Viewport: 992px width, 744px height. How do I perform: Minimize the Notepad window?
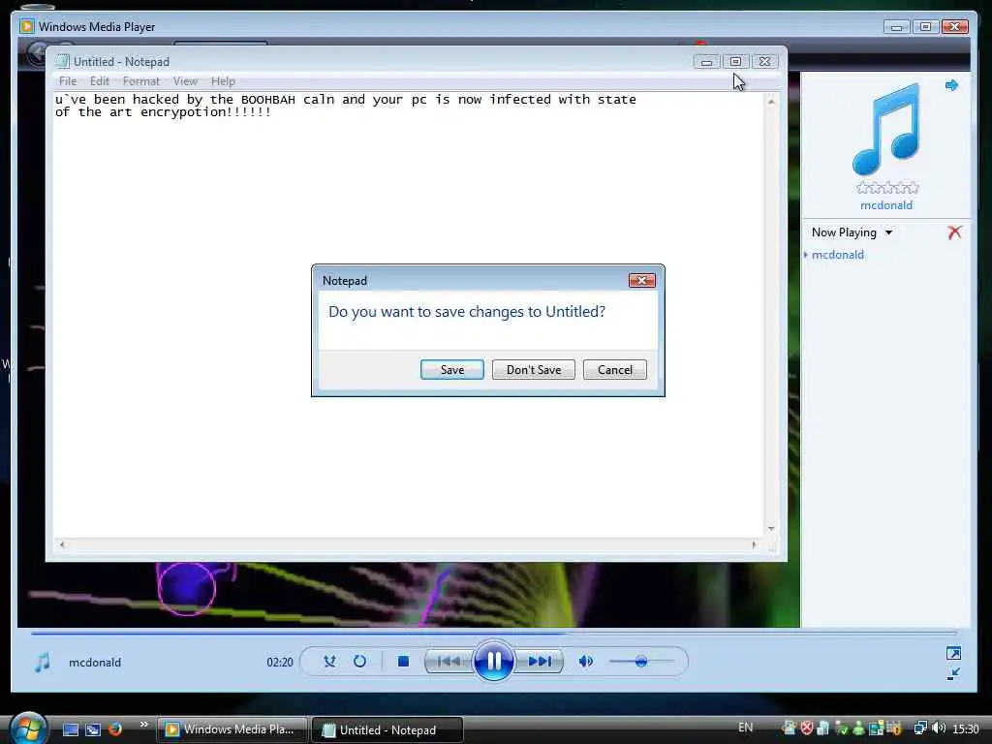click(706, 61)
